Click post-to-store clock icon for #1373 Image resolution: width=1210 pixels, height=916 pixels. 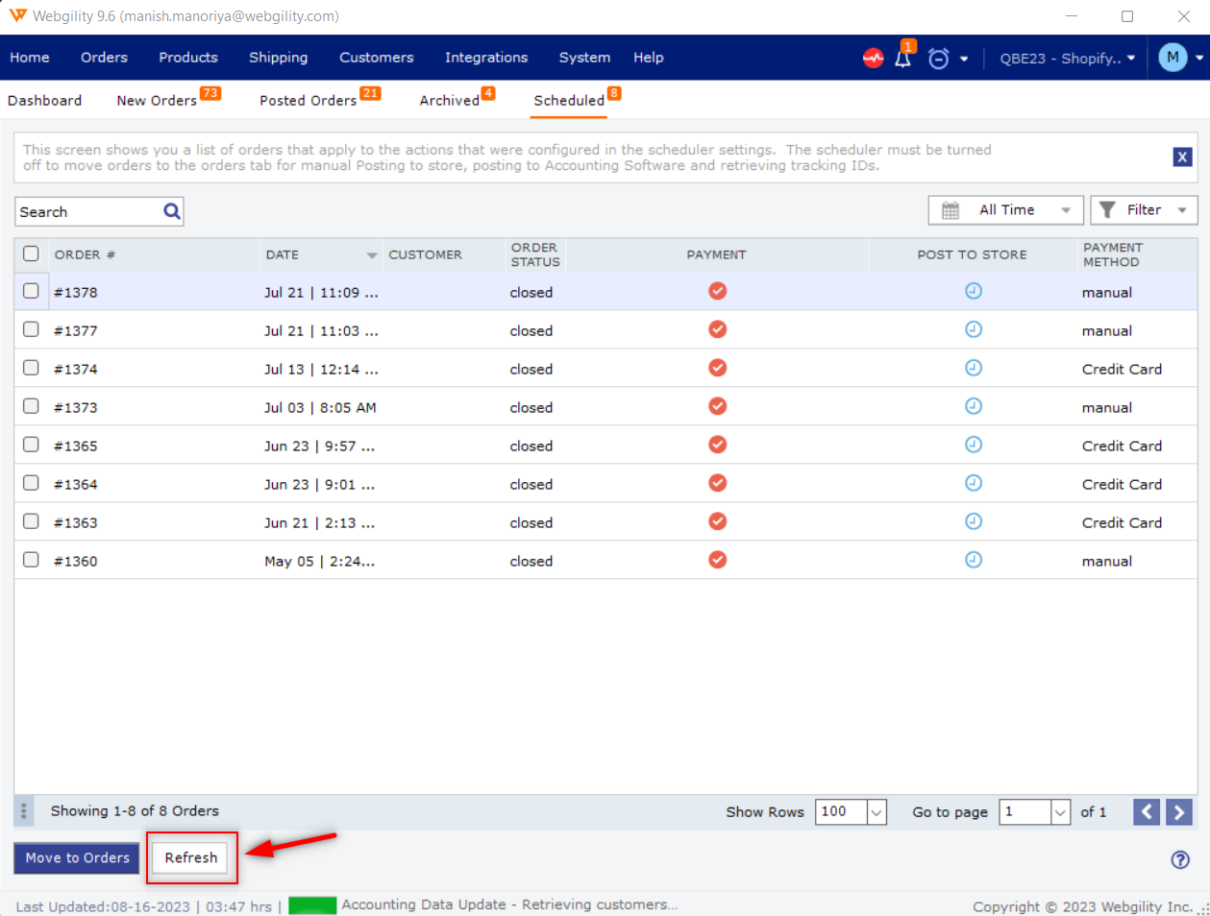(974, 406)
